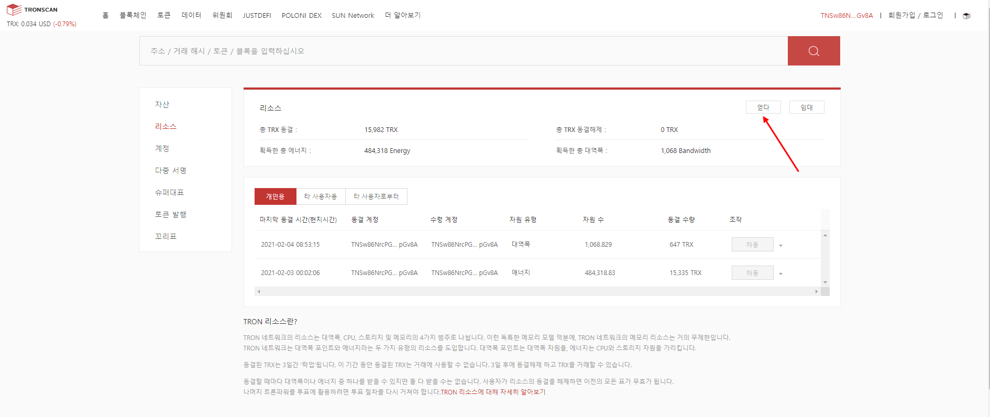This screenshot has height=417, width=990.
Task: Select the 개인용 tab
Action: 275,196
